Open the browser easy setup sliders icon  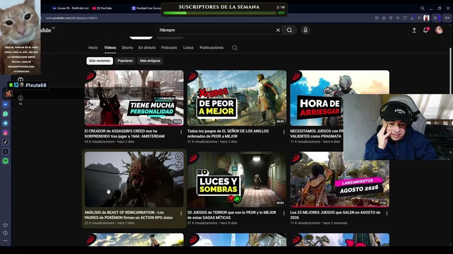[419, 18]
